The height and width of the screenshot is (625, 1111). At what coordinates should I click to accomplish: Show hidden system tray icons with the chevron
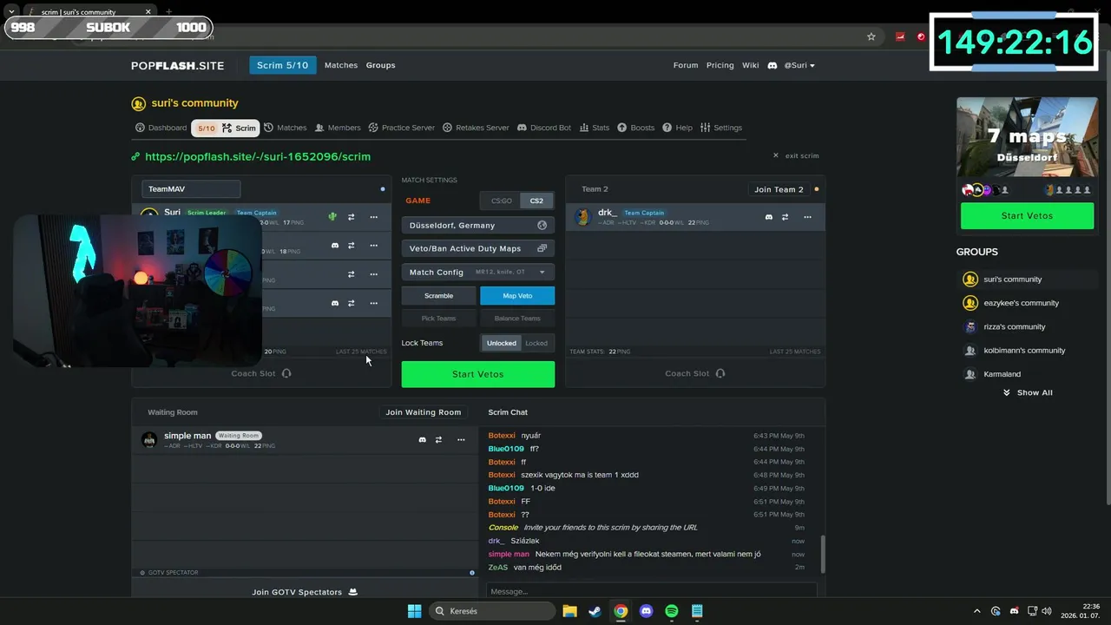(x=976, y=611)
